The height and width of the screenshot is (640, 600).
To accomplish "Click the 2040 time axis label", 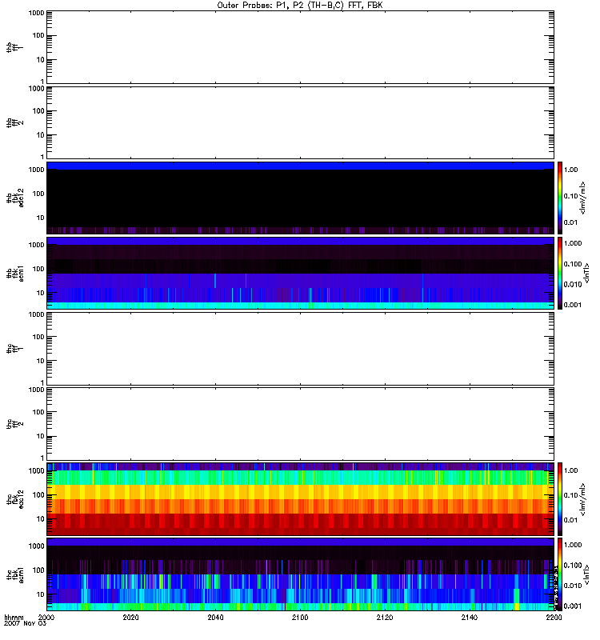I will pyautogui.click(x=215, y=617).
